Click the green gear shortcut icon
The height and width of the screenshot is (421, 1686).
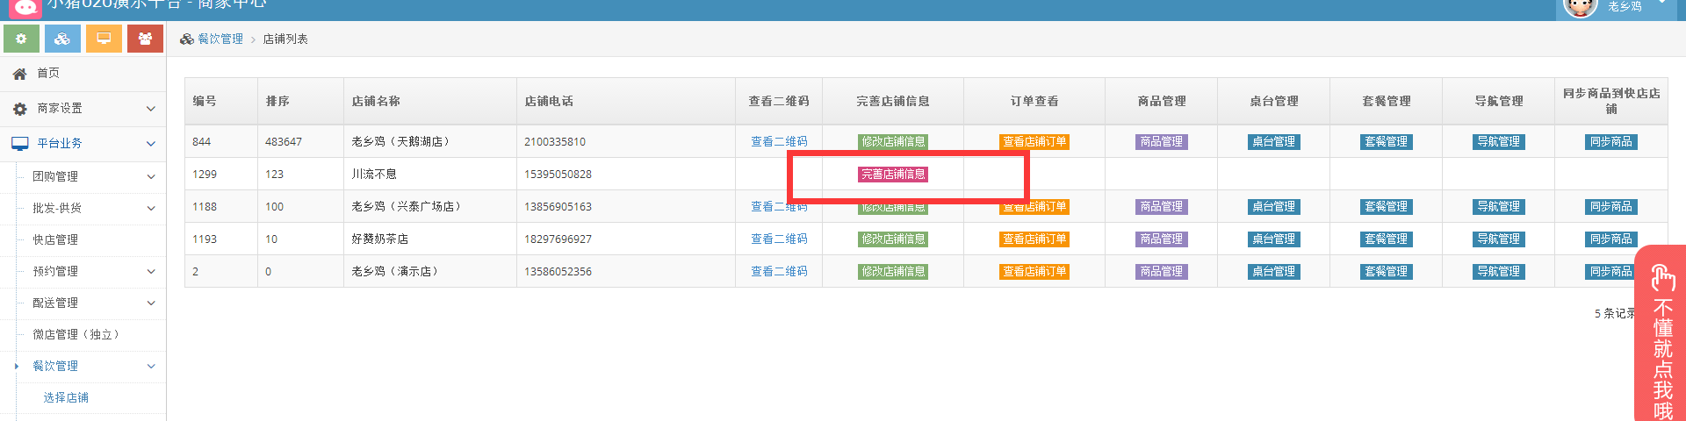21,39
